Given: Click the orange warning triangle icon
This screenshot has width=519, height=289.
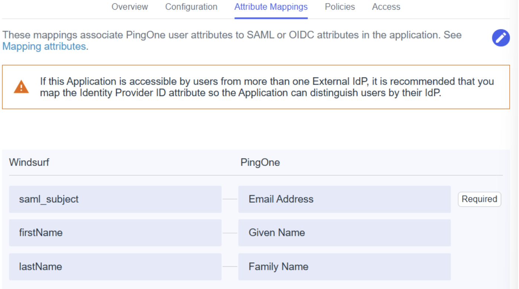Looking at the screenshot, I should [x=21, y=87].
